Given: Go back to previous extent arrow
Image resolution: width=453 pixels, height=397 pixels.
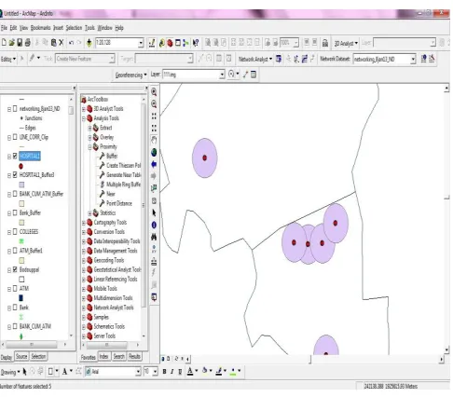Looking at the screenshot, I should coord(154,164).
